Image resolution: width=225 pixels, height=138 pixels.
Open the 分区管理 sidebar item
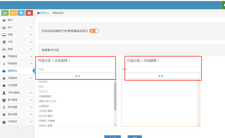click(x=12, y=85)
